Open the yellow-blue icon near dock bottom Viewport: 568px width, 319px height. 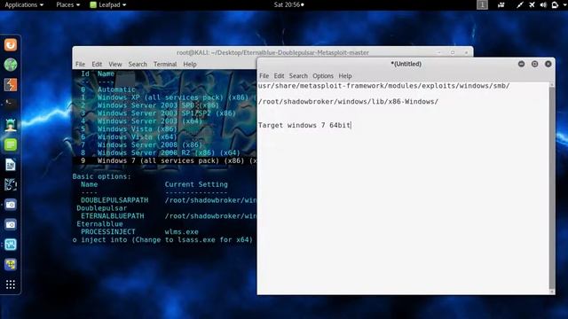click(11, 264)
